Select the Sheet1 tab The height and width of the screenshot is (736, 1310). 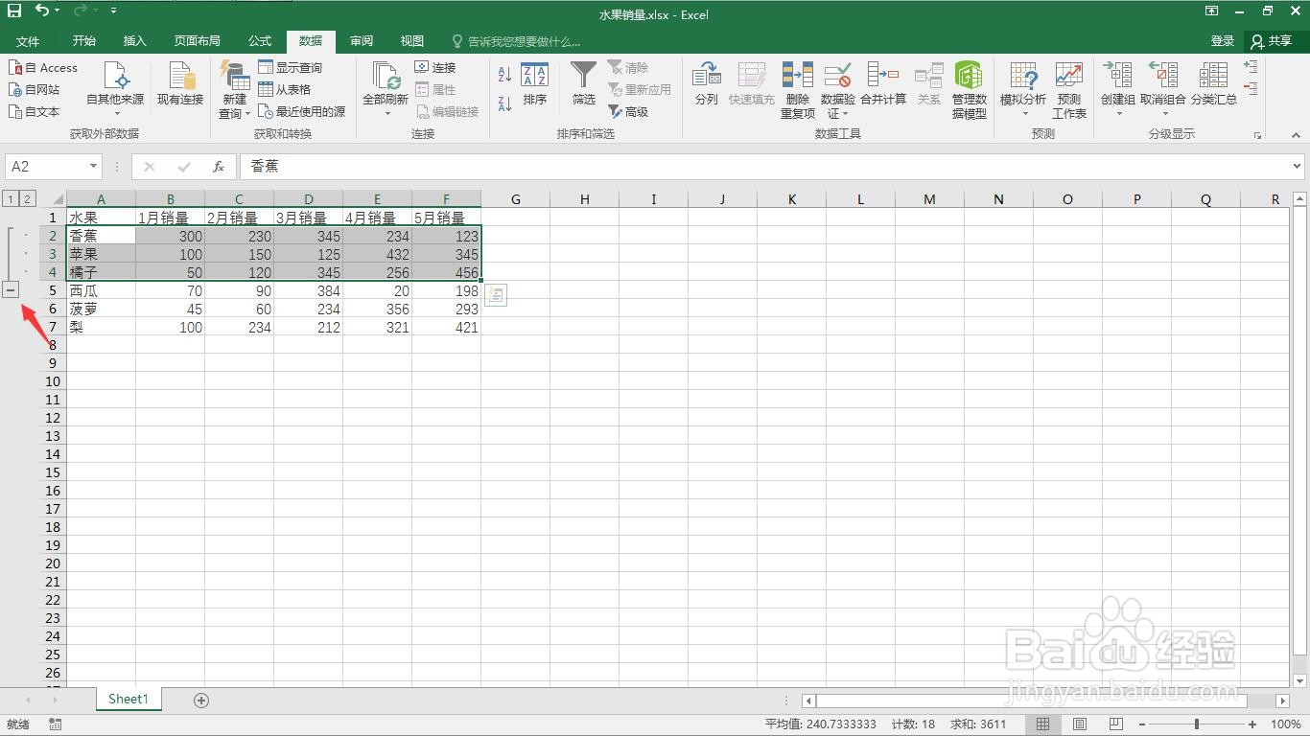(129, 700)
